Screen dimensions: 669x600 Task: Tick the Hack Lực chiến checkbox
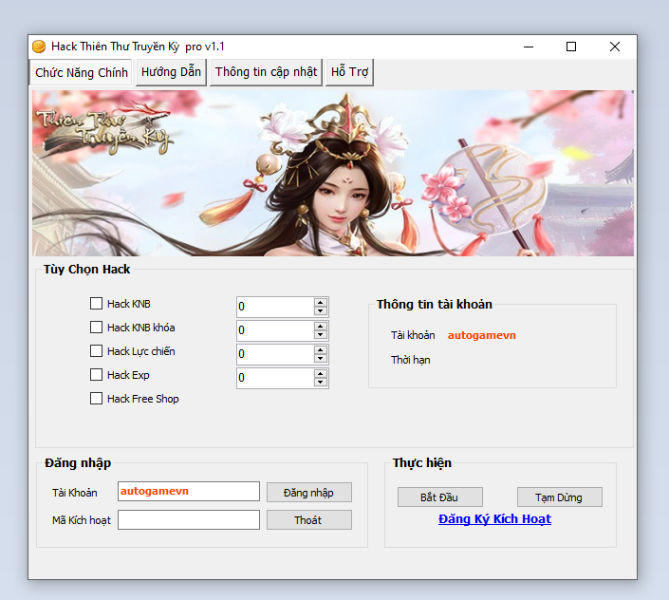coord(96,351)
